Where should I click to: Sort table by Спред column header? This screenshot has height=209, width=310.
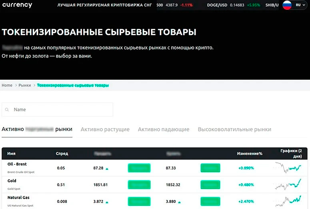coord(62,153)
